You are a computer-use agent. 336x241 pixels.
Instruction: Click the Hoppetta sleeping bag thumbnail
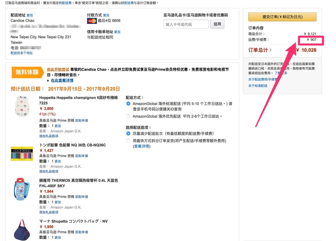(22, 106)
